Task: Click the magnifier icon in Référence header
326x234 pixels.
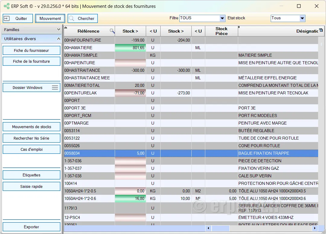Action: point(112,31)
